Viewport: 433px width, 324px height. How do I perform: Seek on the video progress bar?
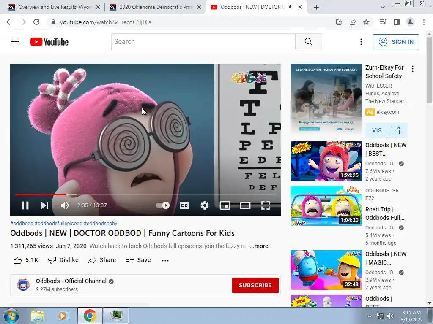click(145, 194)
